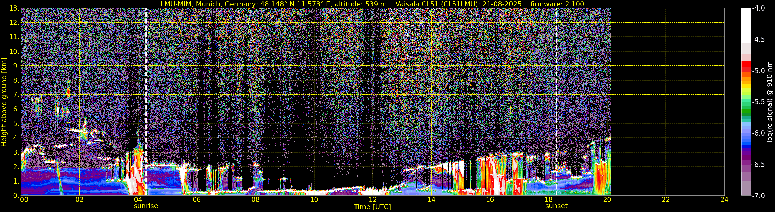This screenshot has width=775, height=212.
Task: Click the colorbar tick label "-4.0"
Action: click(x=758, y=8)
